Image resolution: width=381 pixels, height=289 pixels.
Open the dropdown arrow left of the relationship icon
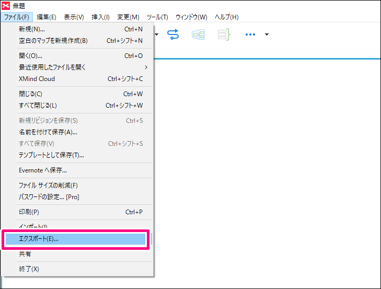[x=156, y=34]
